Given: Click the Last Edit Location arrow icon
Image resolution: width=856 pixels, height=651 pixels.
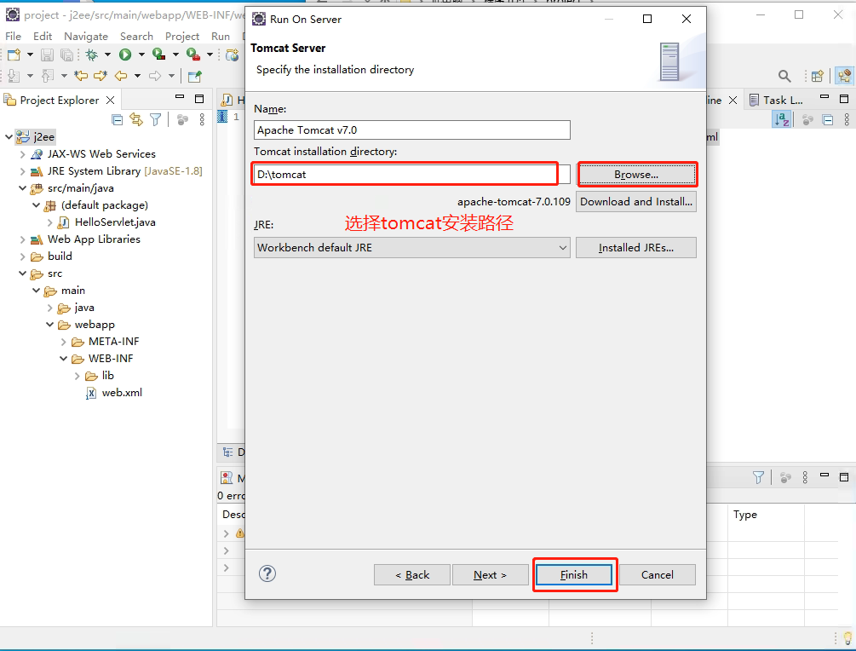Looking at the screenshot, I should (81, 76).
